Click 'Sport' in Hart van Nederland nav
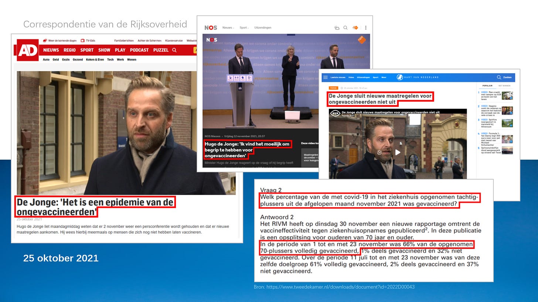Image resolution: width=538 pixels, height=302 pixels. 375,77
